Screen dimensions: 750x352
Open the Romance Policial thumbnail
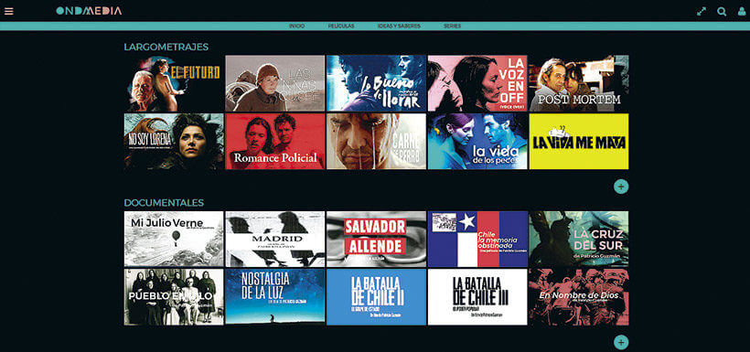pyautogui.click(x=275, y=142)
